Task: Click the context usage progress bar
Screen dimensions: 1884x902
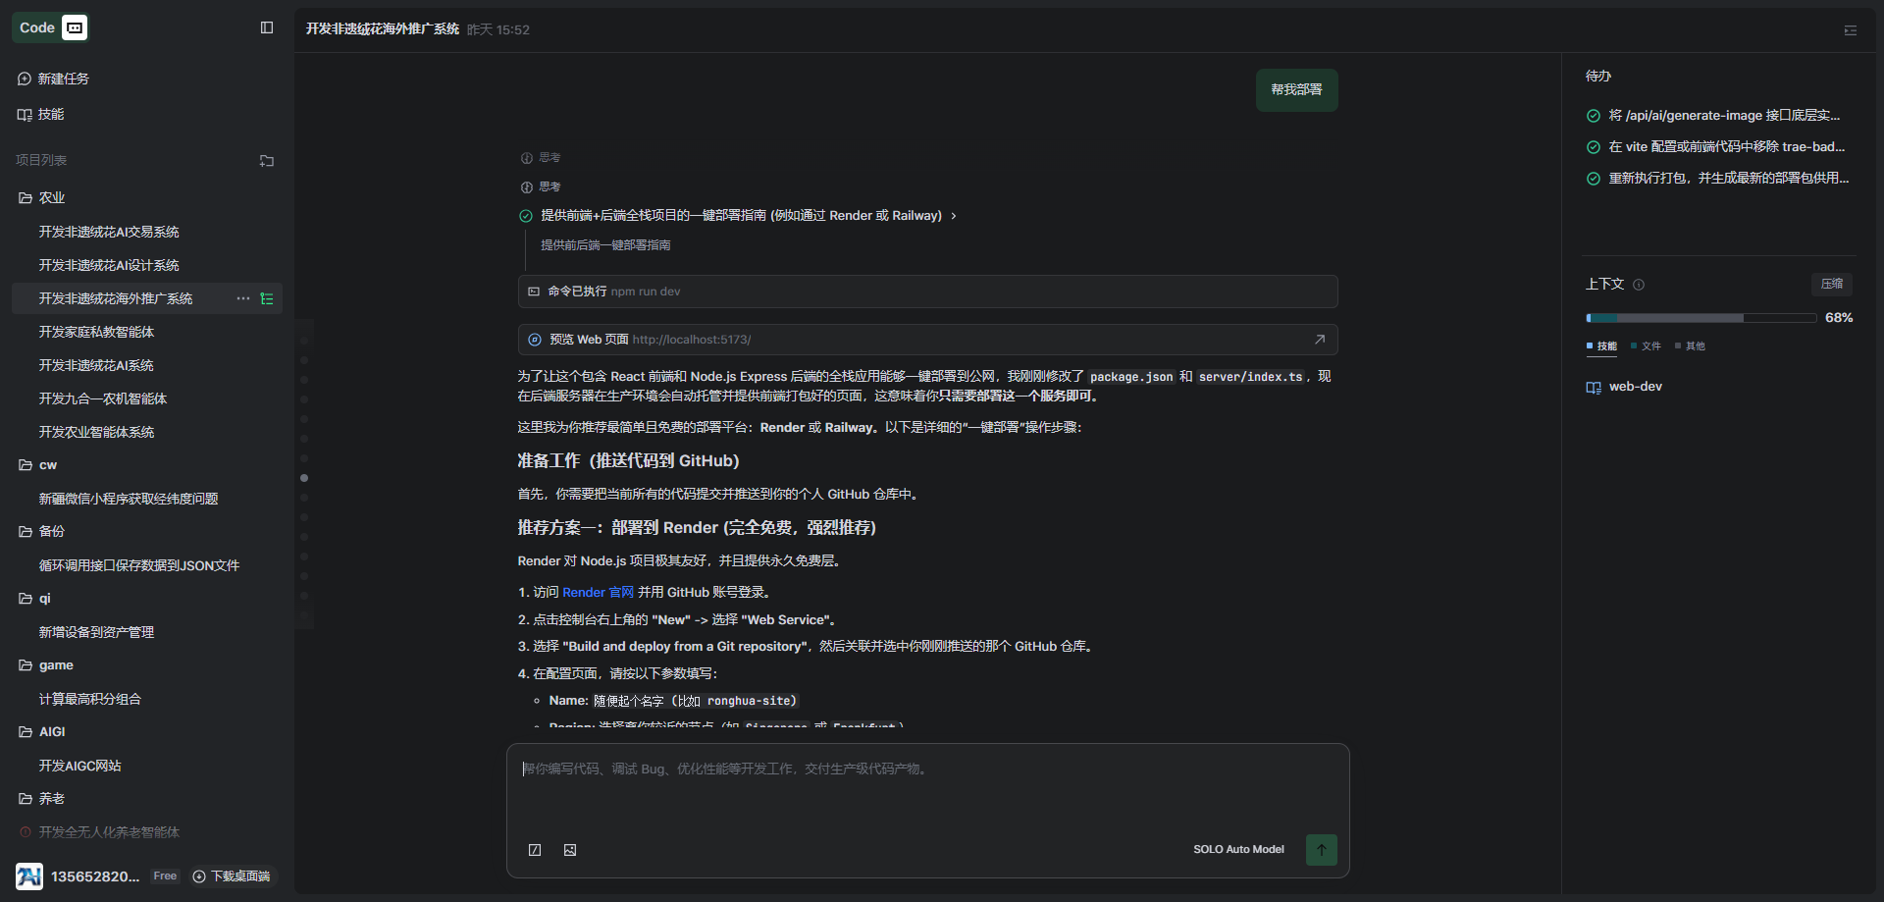Action: click(1701, 318)
